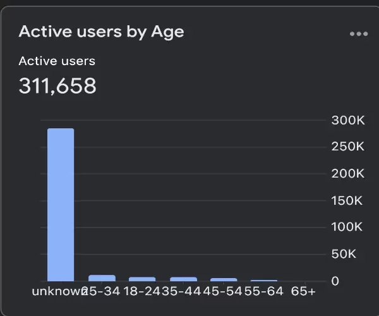This screenshot has height=316, width=379.
Task: Select the 55-64 x-axis label
Action: pyautogui.click(x=264, y=291)
